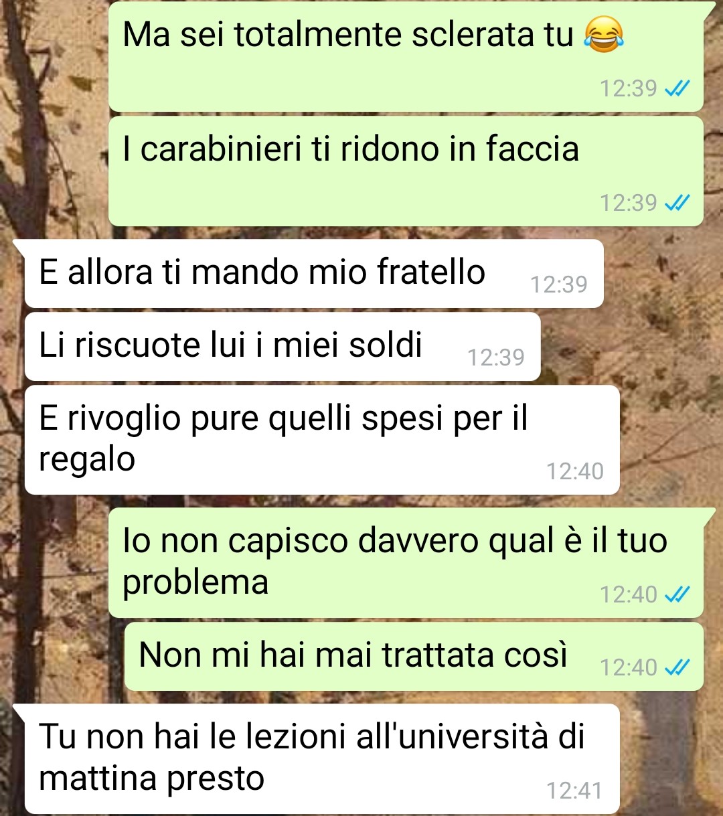Tap the read ticks on "I carabinieri ti ridono"
Viewport: 723px width, 816px height.
point(677,202)
